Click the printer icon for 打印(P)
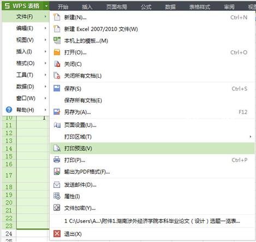The width and height of the screenshot is (256, 242). point(57,160)
